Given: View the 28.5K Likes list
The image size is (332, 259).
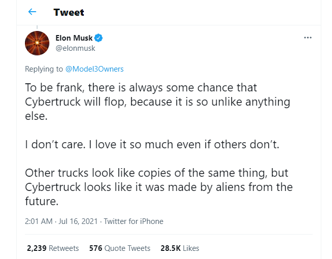Looking at the screenshot, I should click(179, 248).
